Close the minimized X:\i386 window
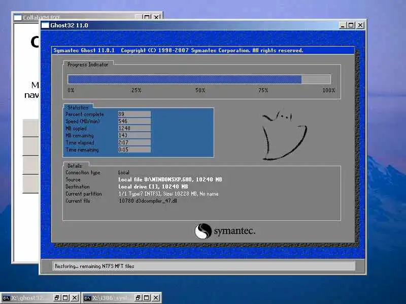The width and height of the screenshot is (406, 304). click(156, 298)
